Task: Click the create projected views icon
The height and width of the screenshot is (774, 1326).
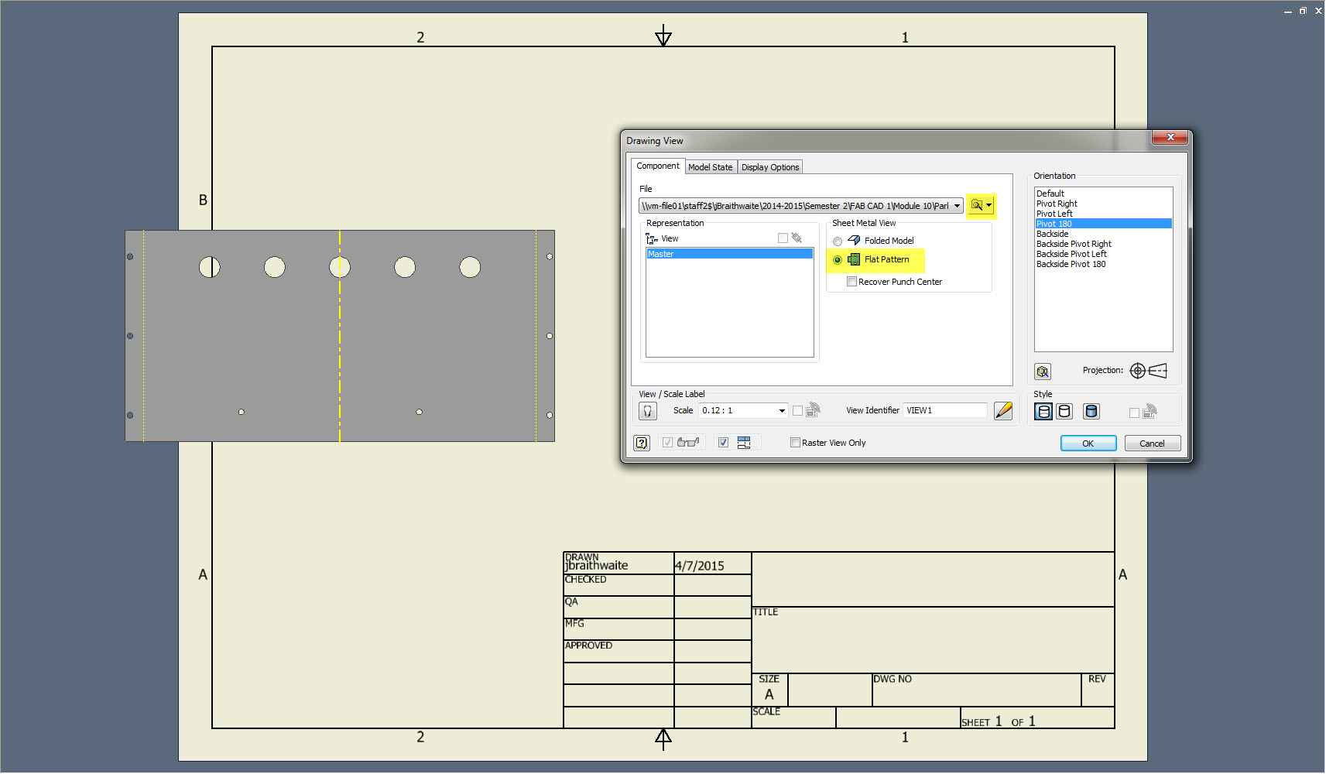Action: (x=744, y=443)
